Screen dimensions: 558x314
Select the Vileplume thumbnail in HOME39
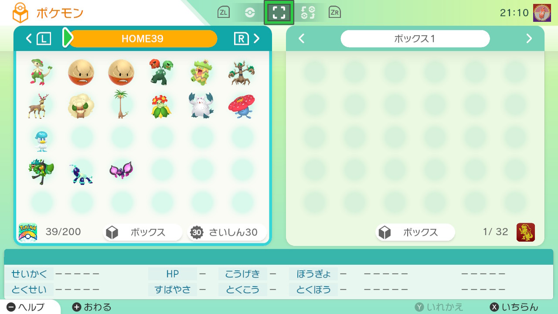(x=242, y=106)
